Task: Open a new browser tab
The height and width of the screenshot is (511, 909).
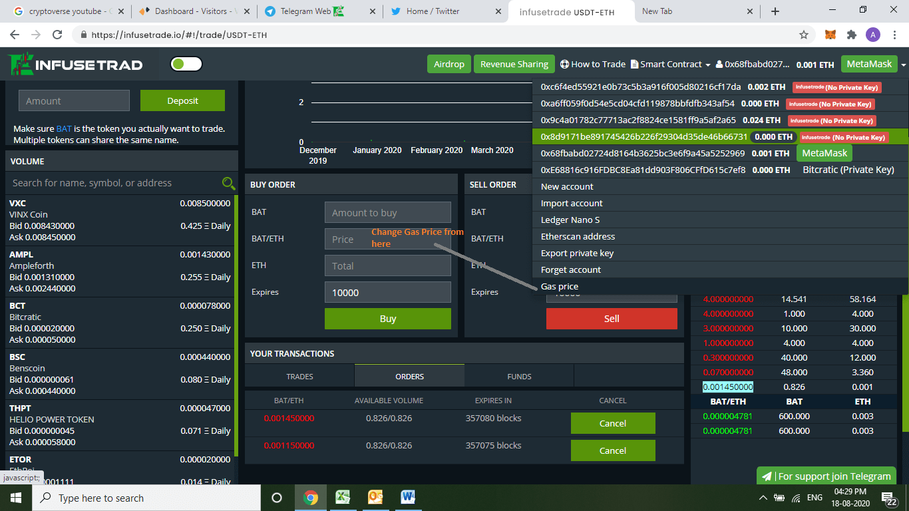Action: [x=775, y=11]
